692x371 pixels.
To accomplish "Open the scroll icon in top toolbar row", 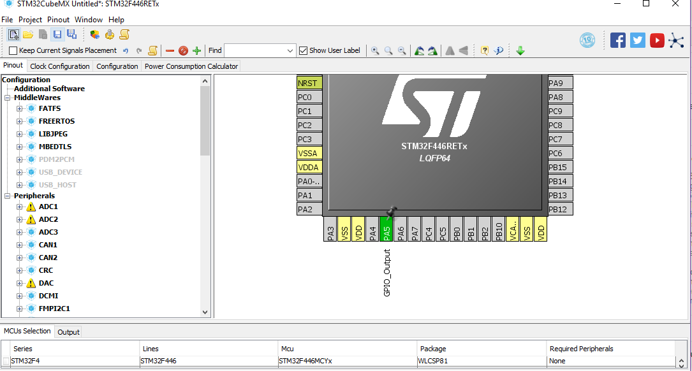I will tap(124, 34).
